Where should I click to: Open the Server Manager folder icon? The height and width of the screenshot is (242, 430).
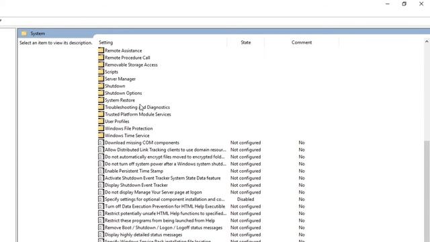point(101,79)
